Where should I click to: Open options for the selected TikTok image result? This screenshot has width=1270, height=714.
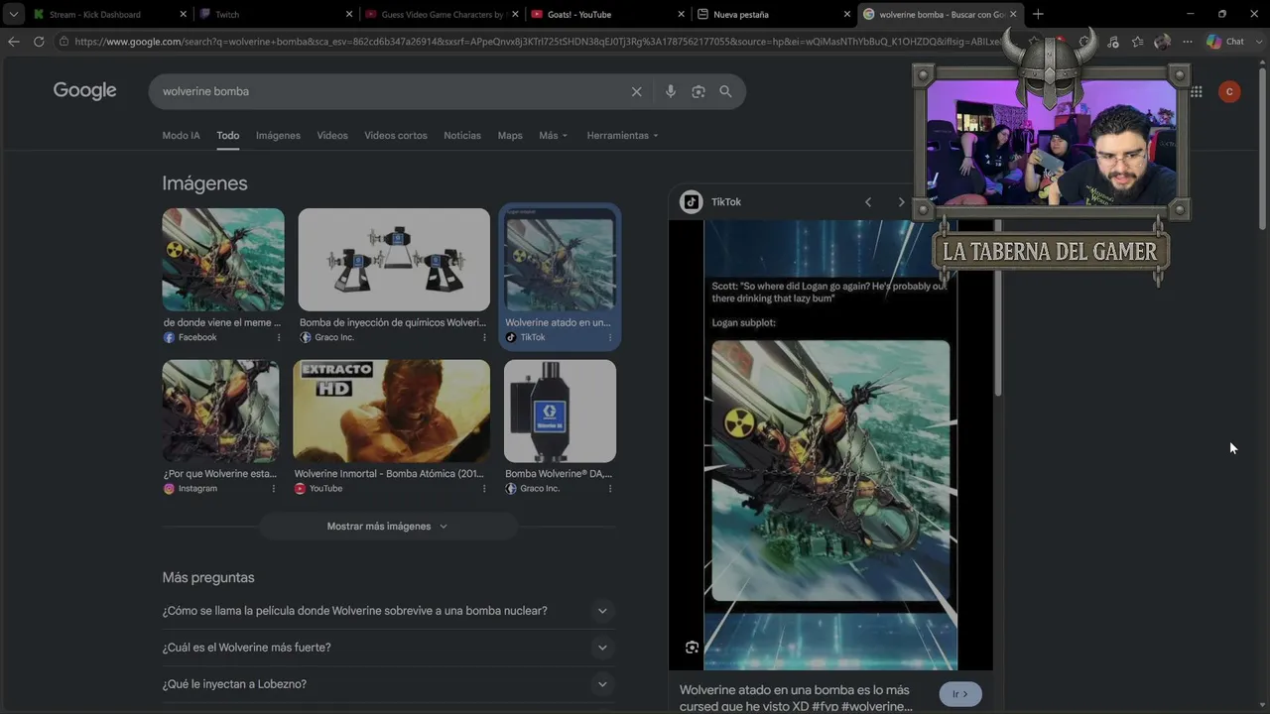(610, 337)
